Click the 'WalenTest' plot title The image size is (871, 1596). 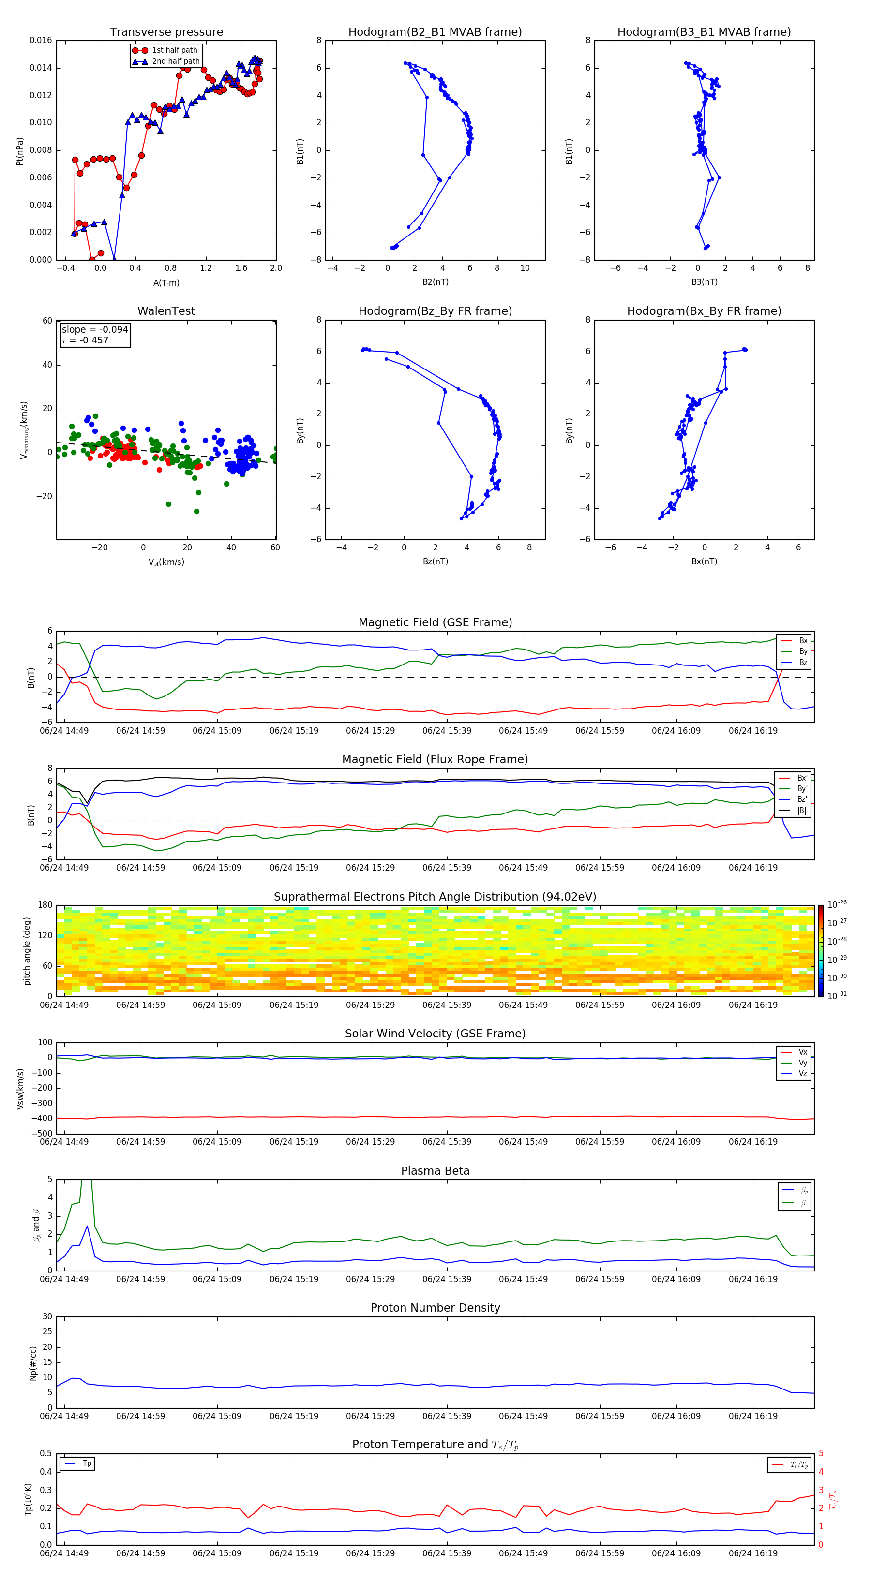166,311
